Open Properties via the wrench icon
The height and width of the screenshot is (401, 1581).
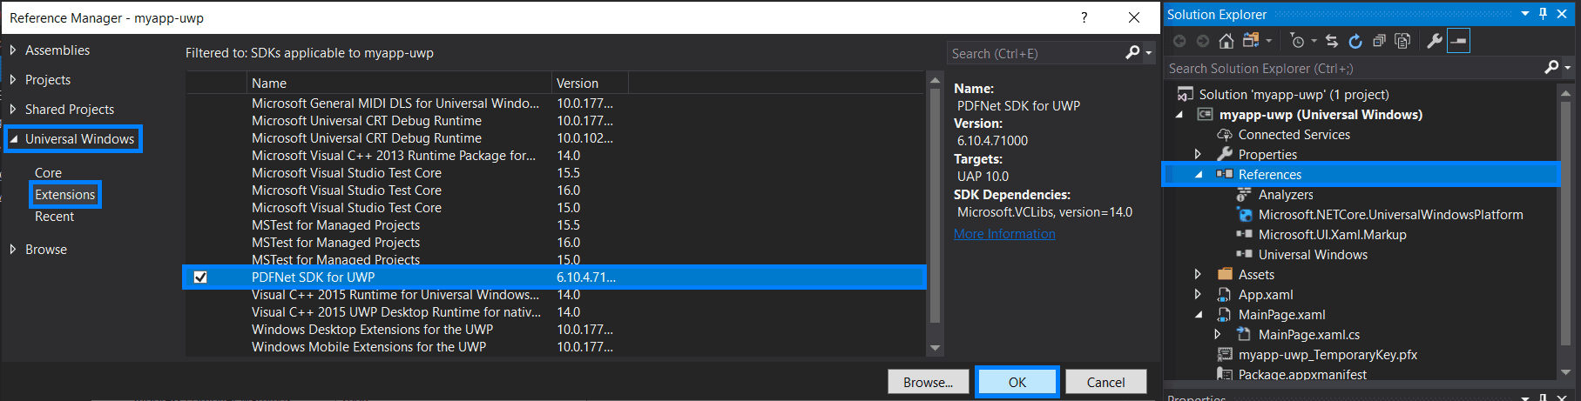pos(1434,41)
